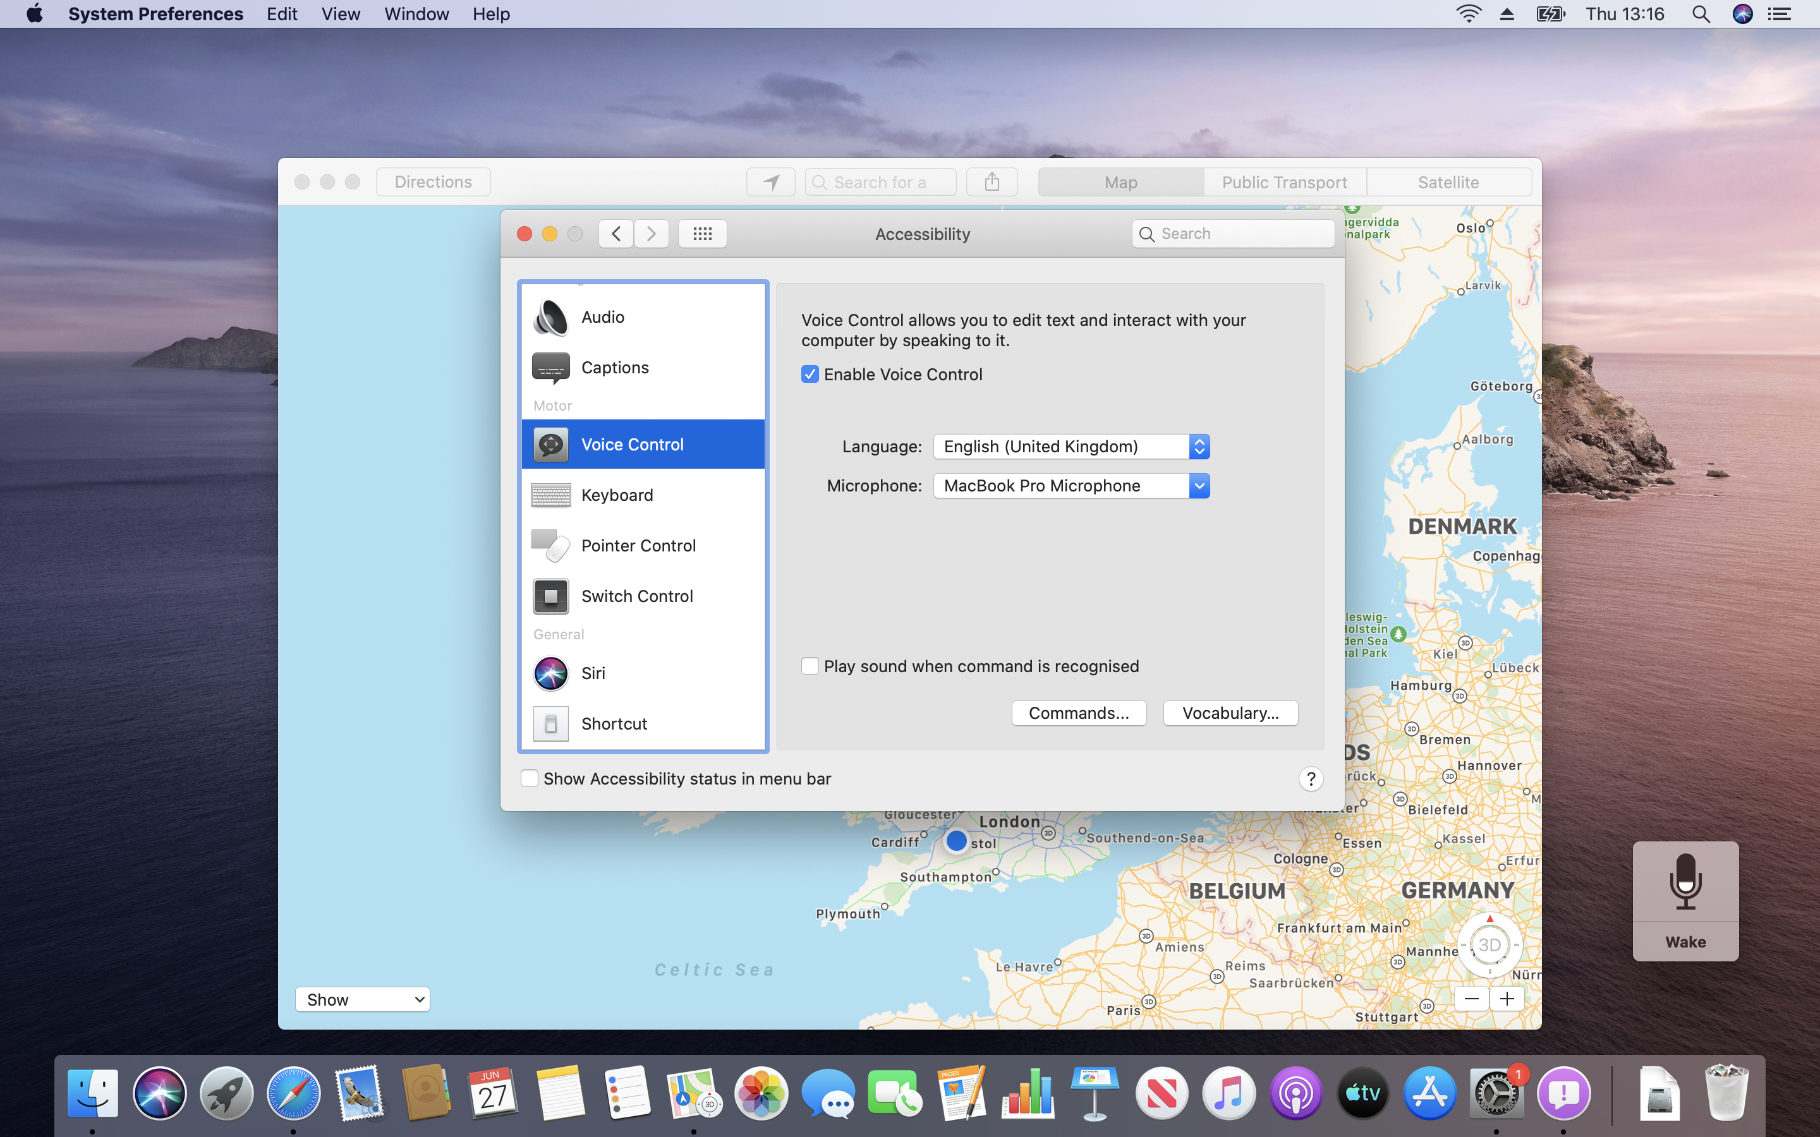Select Voice Control in sidebar
Viewport: 1820px width, 1137px height.
click(643, 445)
